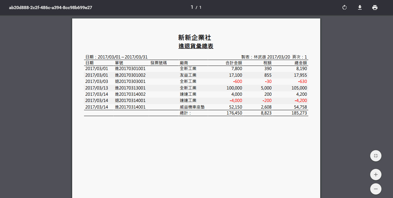This screenshot has width=393, height=198.
Task: Click the date range 2017/03/01～2017/03/31
Action: coord(122,57)
